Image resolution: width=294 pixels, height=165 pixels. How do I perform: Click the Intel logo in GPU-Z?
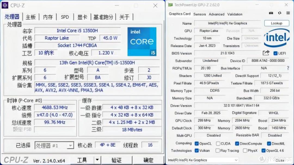click(277, 38)
